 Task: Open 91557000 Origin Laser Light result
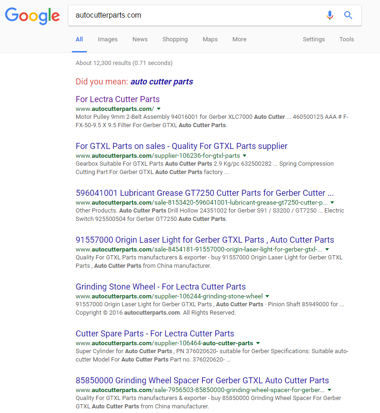[x=205, y=240]
